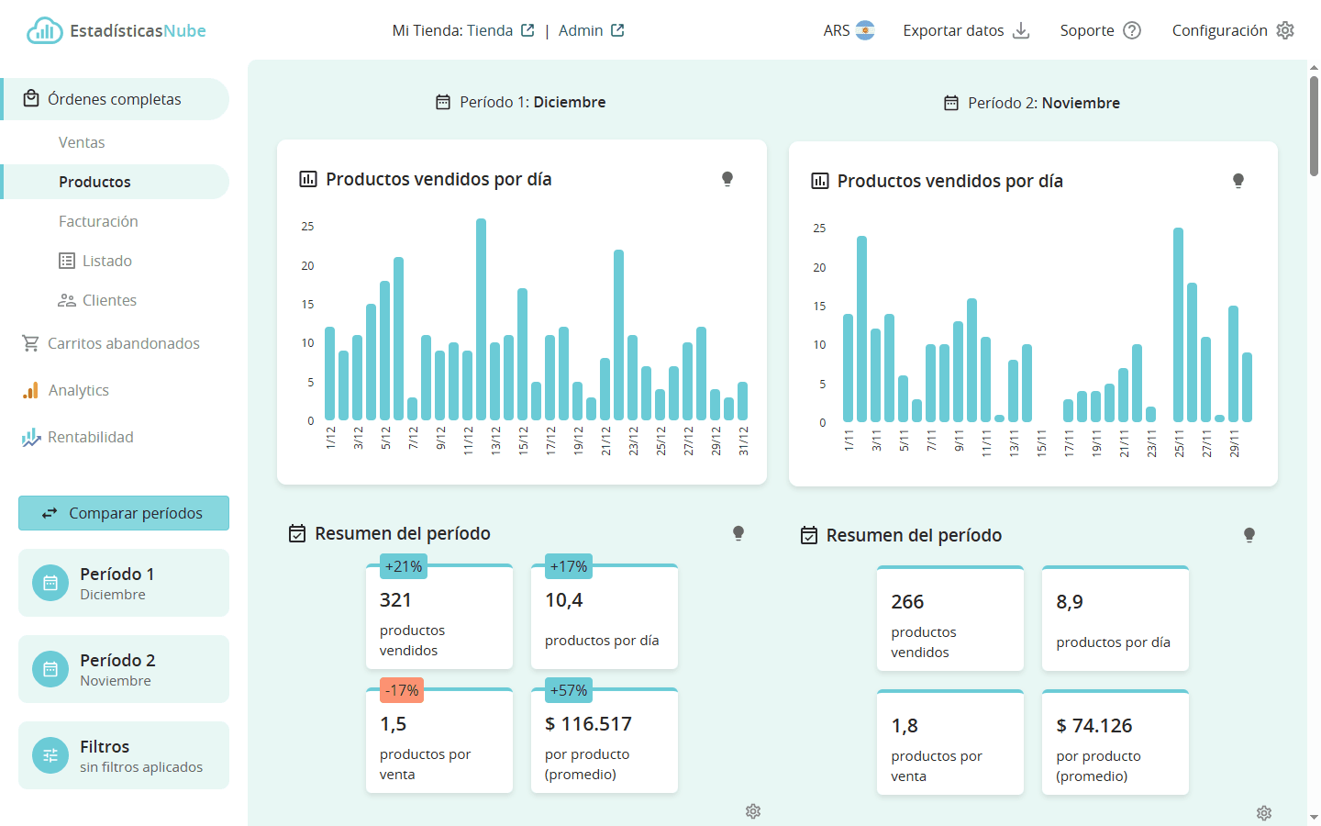Toggle the Comparar períodos button
This screenshot has height=826, width=1321.
point(124,513)
